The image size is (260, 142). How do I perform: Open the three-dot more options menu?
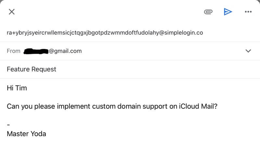coord(248,12)
